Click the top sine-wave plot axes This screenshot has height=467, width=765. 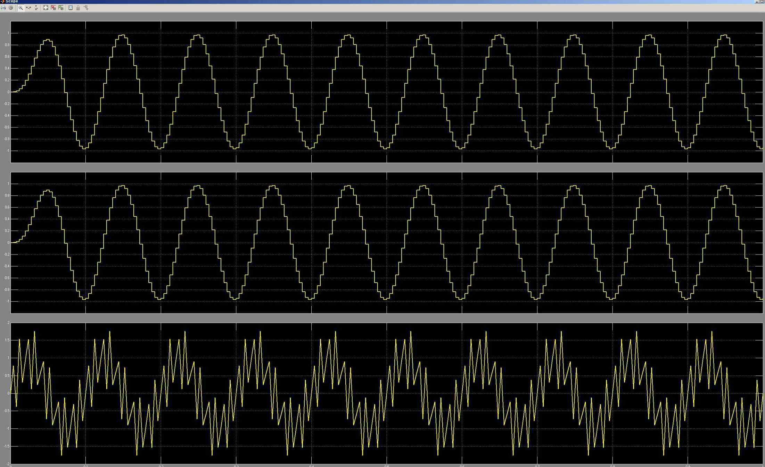tap(387, 92)
